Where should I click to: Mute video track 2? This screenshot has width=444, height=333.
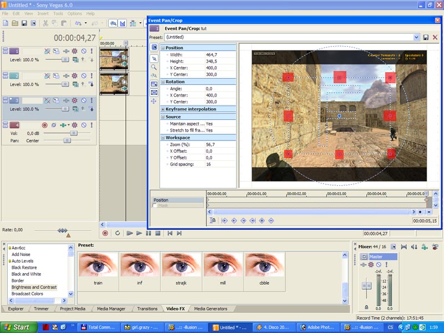[x=84, y=75]
